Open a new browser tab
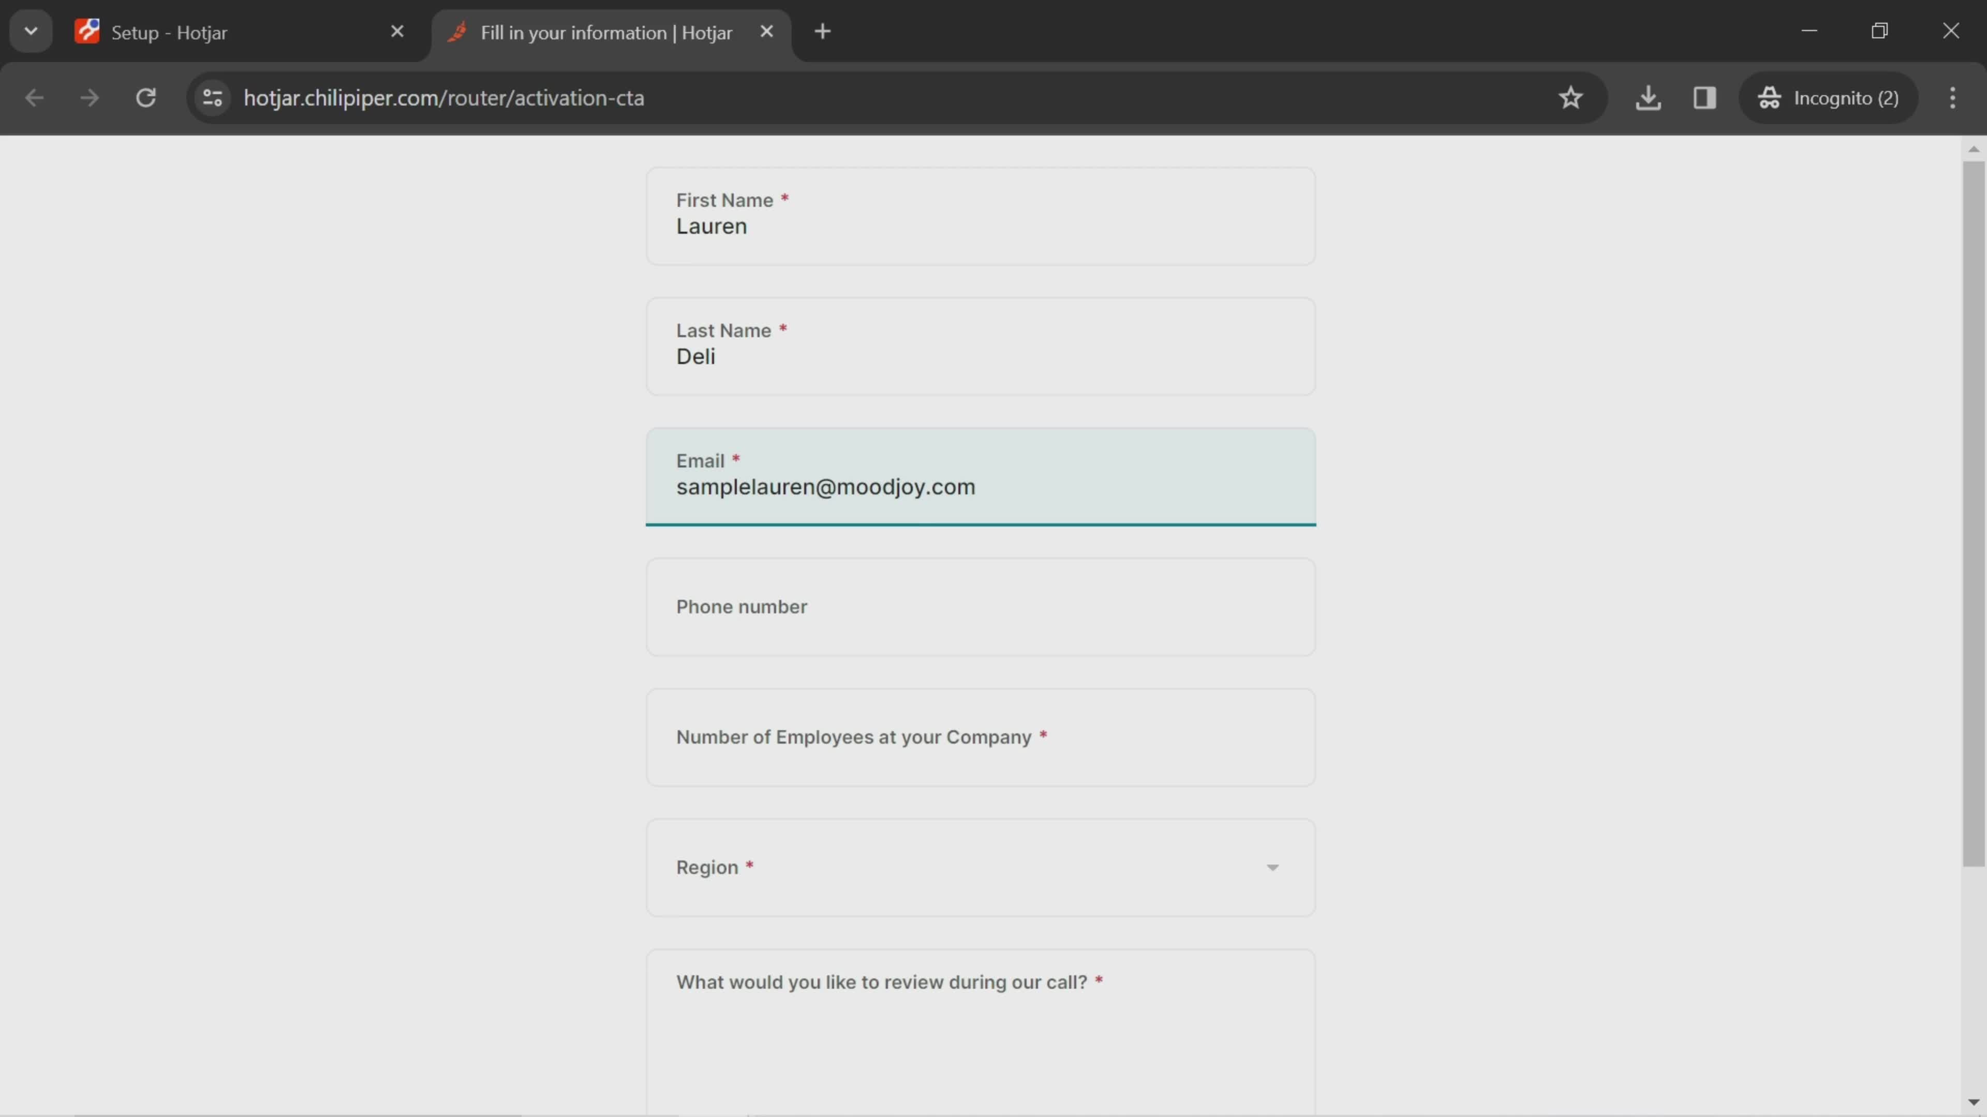Screen dimensions: 1987x1117 822,32
